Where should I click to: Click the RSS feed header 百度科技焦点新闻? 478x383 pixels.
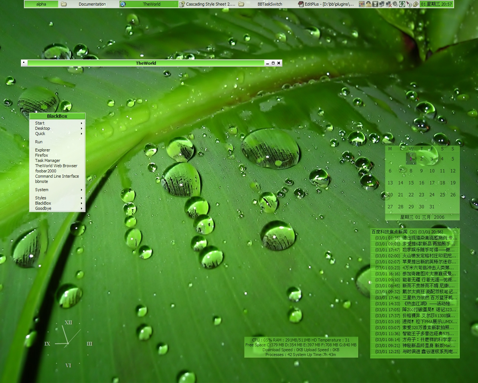coord(415,232)
